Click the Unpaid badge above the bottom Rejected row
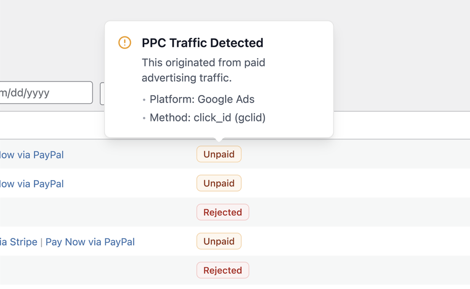The width and height of the screenshot is (470, 289). tap(219, 241)
